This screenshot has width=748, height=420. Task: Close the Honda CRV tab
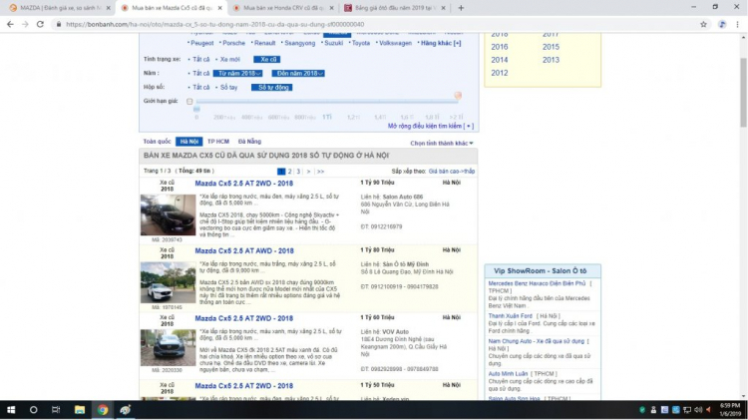click(331, 8)
